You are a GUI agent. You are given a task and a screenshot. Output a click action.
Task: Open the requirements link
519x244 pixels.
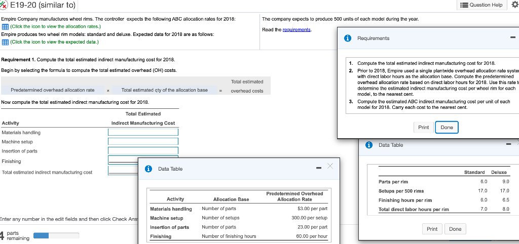click(296, 30)
